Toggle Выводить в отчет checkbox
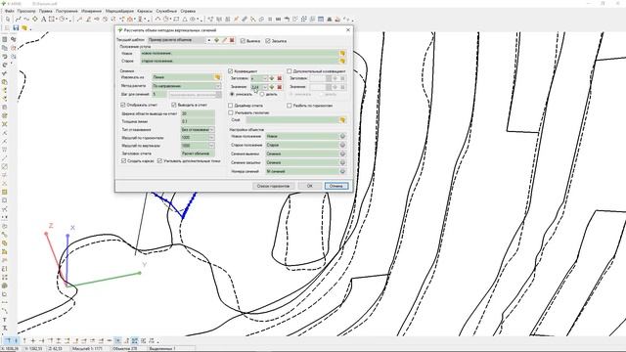Image resolution: width=626 pixels, height=352 pixels. (x=174, y=105)
